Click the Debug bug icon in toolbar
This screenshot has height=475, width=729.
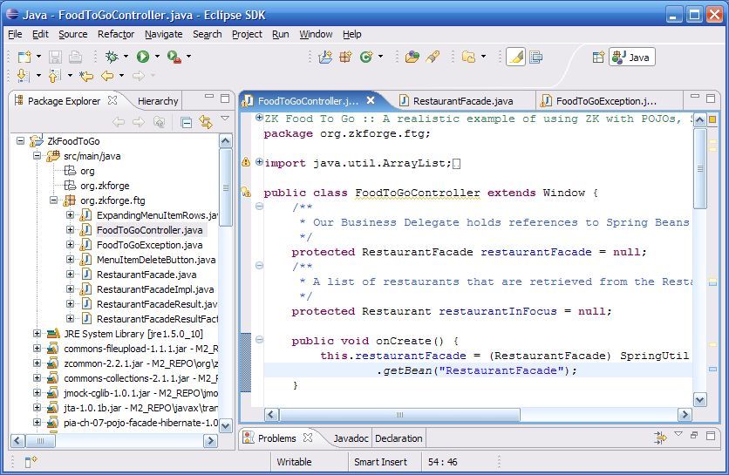[112, 57]
